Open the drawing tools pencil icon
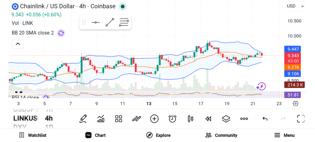 (83, 119)
